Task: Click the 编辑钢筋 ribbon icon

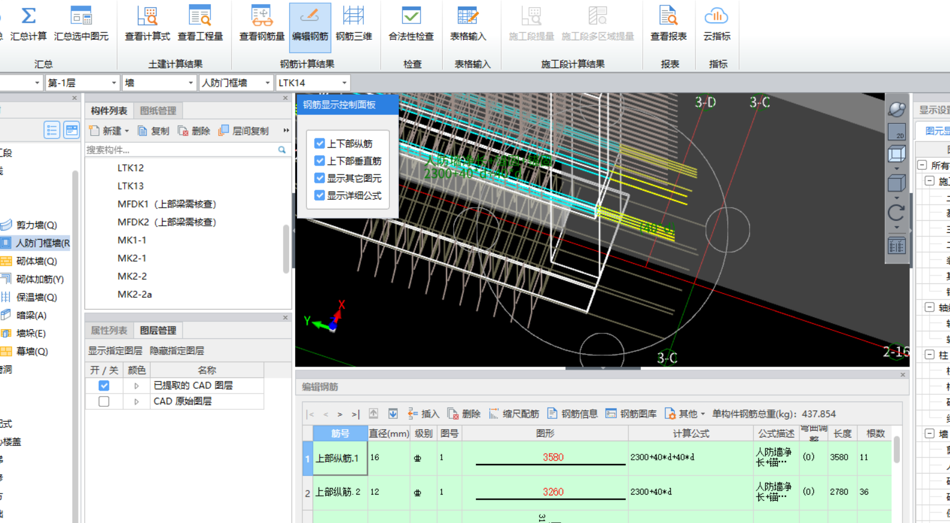Action: pyautogui.click(x=310, y=24)
